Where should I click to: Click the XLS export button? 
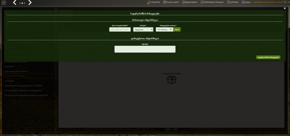click(175, 129)
